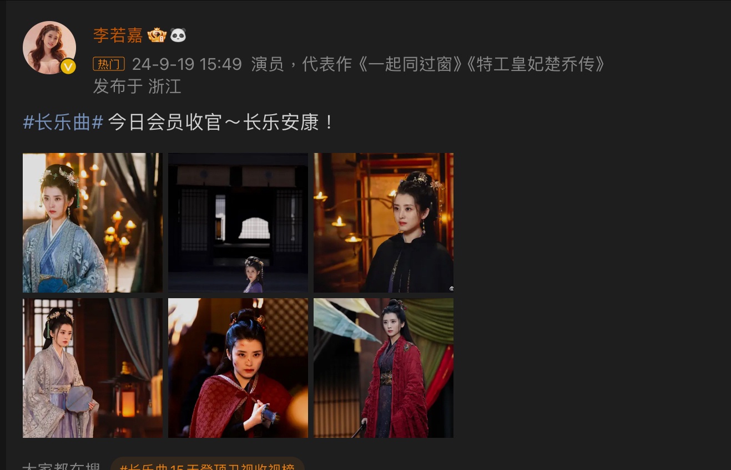The image size is (731, 470).
Task: View the lavender dress with fan photo
Action: tap(93, 368)
